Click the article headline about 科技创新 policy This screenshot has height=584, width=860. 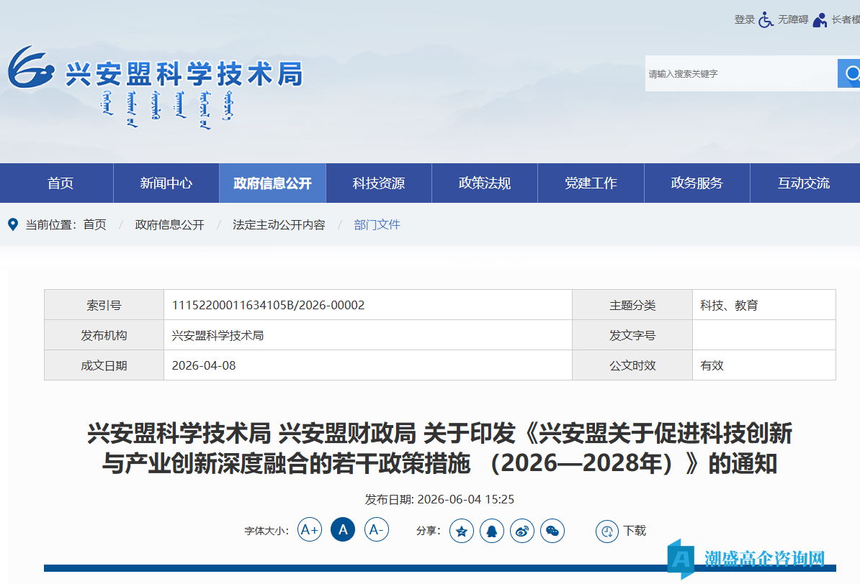440,448
